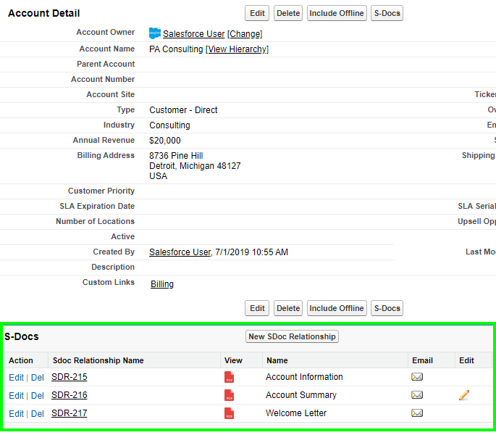
Task: Click Del action for SDR-215 row
Action: pos(38,378)
